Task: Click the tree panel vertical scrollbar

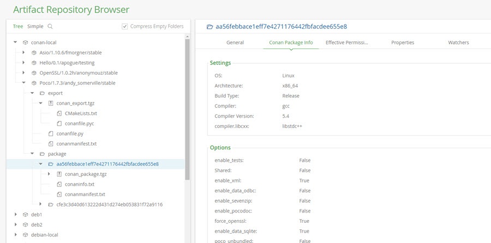Action: coord(188,109)
